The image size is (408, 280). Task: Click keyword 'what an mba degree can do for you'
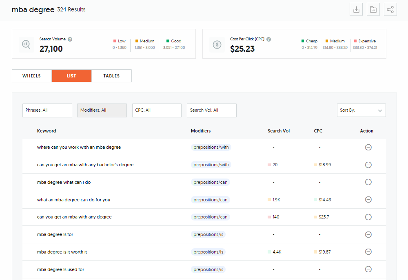[x=73, y=200]
